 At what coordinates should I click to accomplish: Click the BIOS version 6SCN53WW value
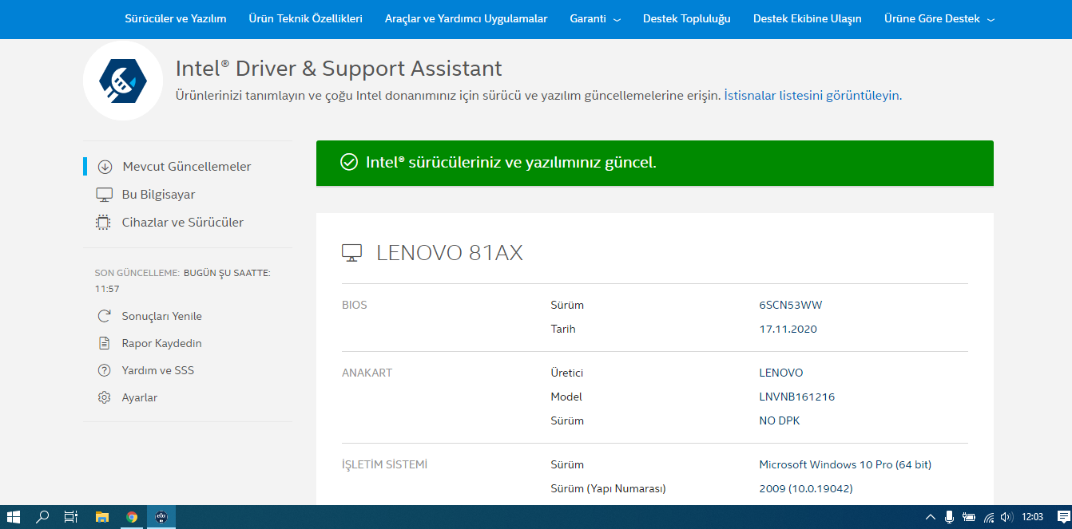(790, 305)
